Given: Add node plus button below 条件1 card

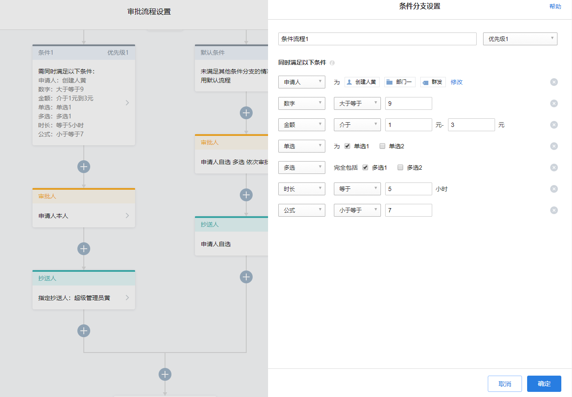Looking at the screenshot, I should click(84, 167).
